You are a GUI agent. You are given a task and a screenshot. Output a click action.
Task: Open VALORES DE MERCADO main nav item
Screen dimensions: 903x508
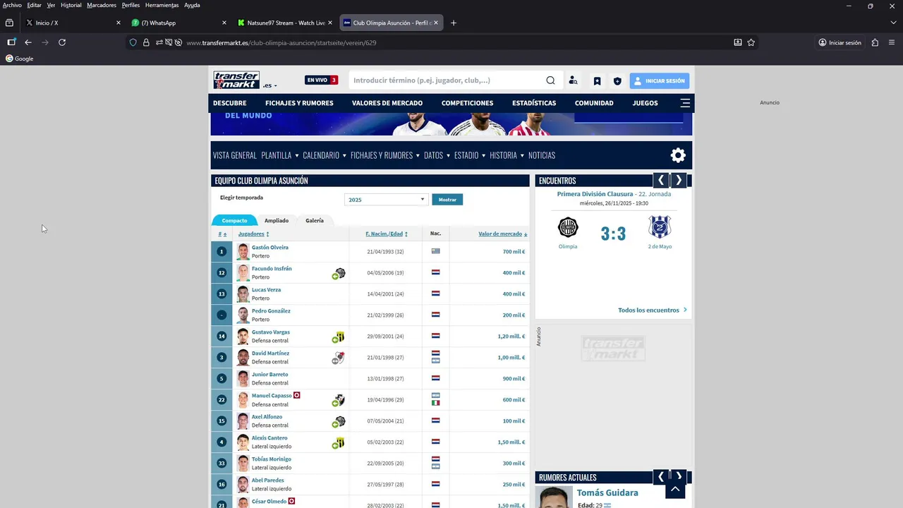pyautogui.click(x=387, y=103)
